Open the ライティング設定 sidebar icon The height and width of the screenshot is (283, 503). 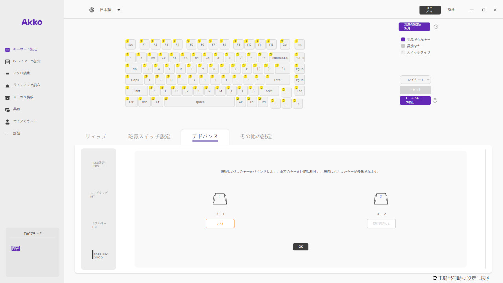tap(7, 86)
